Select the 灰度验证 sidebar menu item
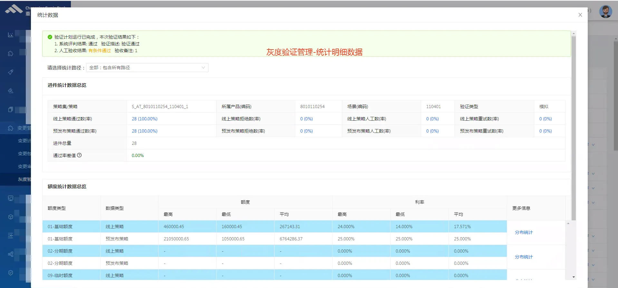The width and height of the screenshot is (618, 288). pos(24,179)
